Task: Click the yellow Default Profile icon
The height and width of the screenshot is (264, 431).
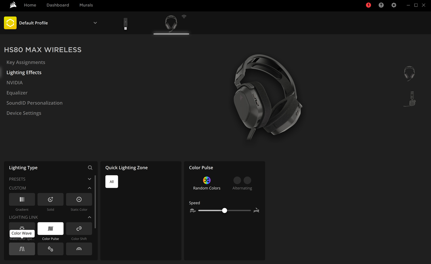Action: coord(10,23)
